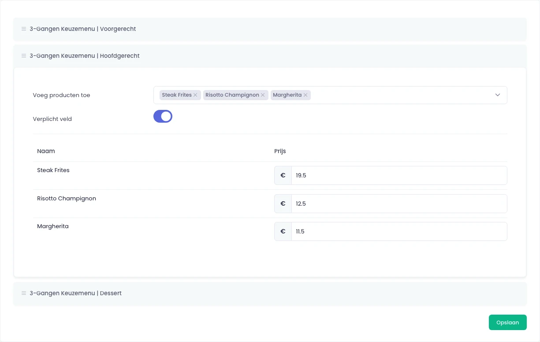Click the euro symbol beside the 11.5 price
Image resolution: width=540 pixels, height=342 pixels.
click(283, 231)
